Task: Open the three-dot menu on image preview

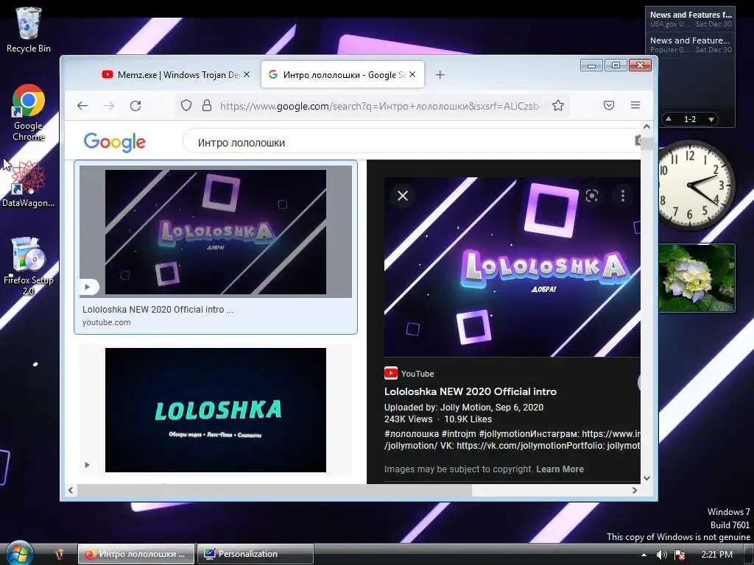Action: 623,196
